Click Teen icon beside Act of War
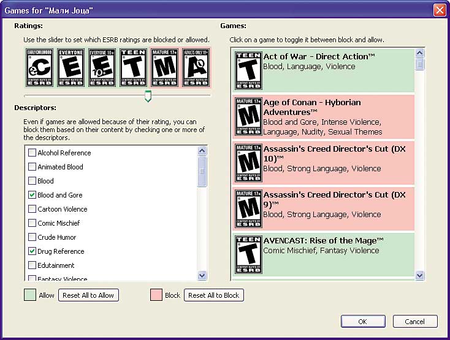Viewport: 450px width, 340px height. [248, 70]
